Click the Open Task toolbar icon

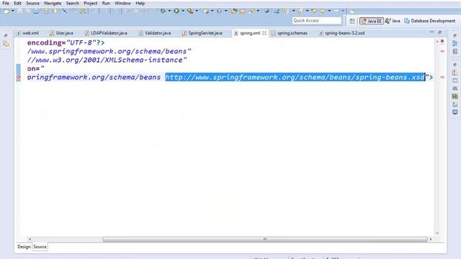[242, 12]
